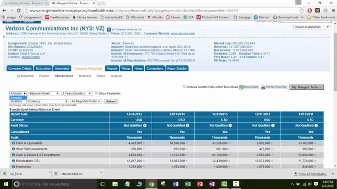Open the Report Builder tab
Viewport: 337px width, 189px height.
177,69
